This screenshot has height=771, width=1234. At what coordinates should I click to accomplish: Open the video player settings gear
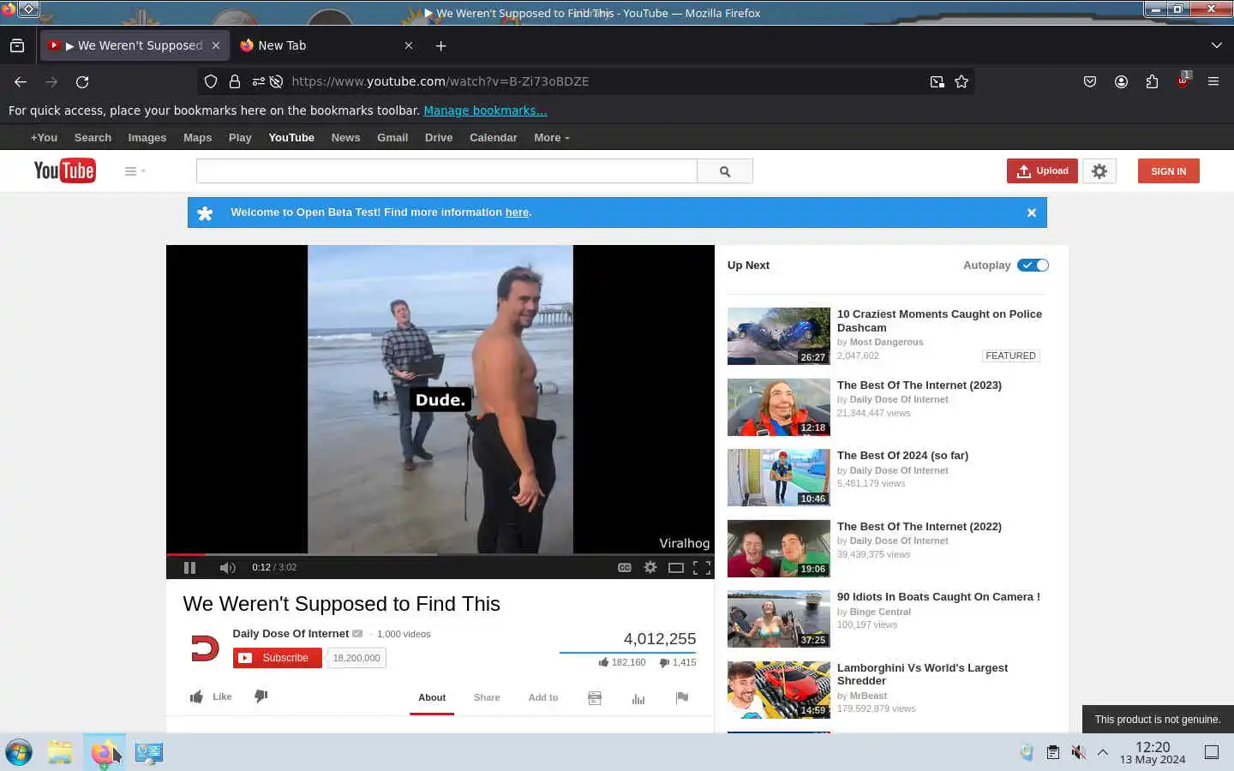point(650,567)
